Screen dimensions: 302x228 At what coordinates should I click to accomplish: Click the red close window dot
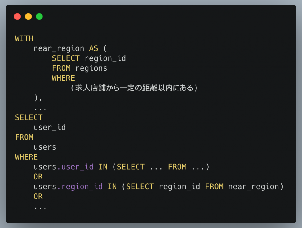(17, 16)
